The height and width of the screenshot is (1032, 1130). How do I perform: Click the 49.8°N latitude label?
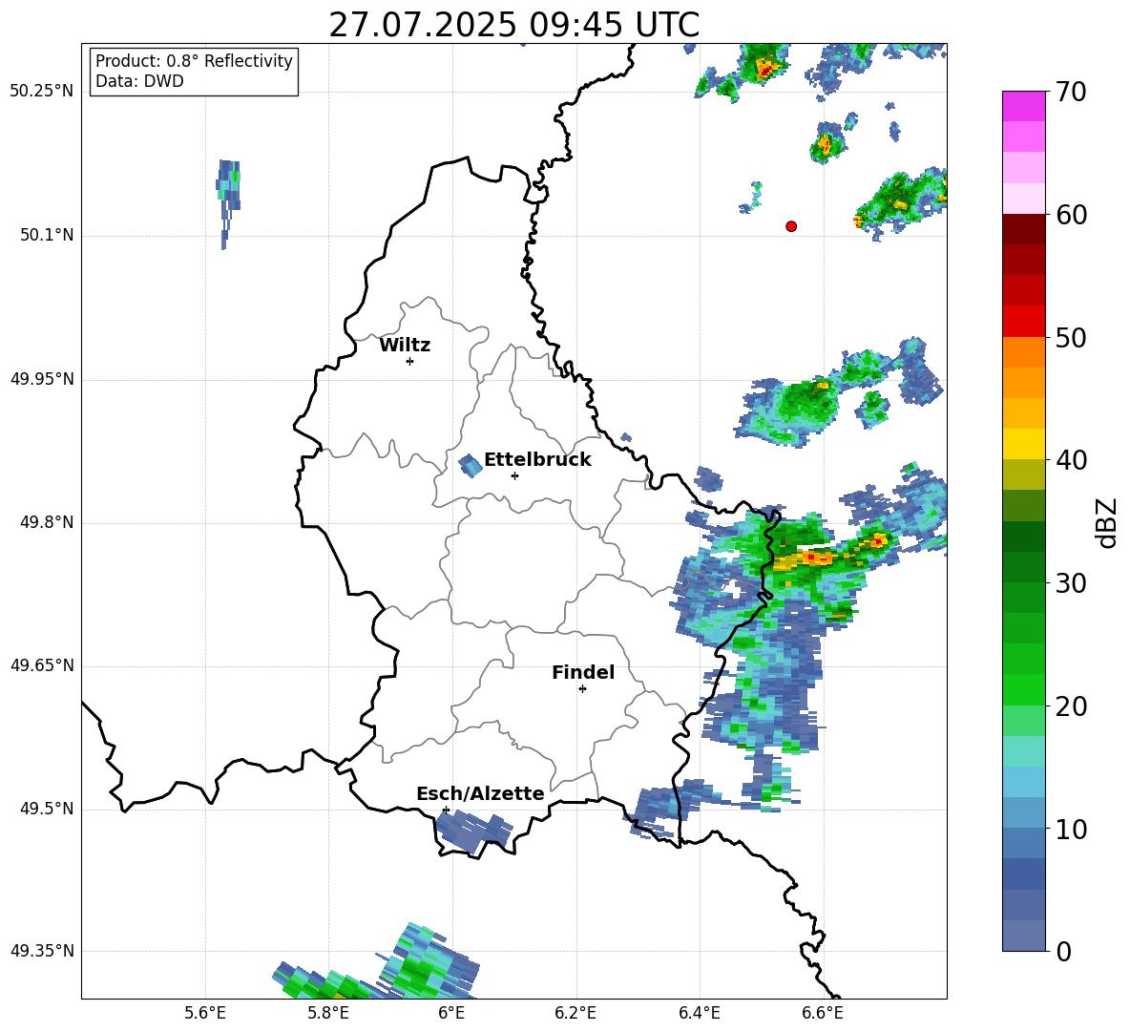[x=46, y=522]
